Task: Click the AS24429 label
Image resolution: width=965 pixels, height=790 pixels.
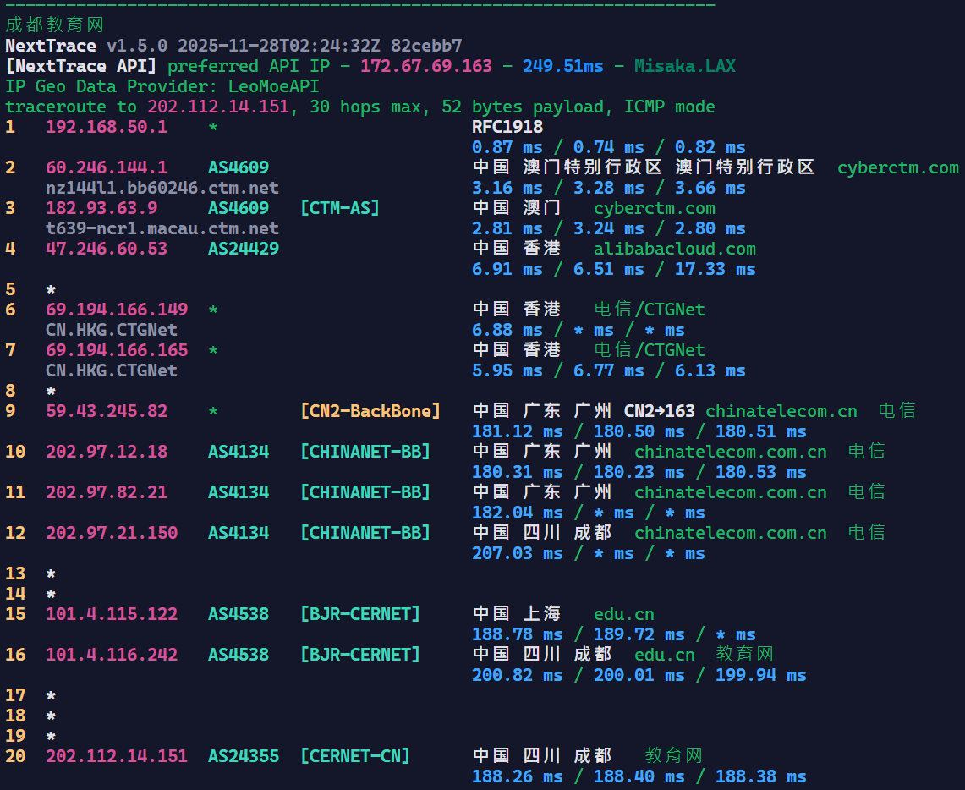Action: pyautogui.click(x=243, y=249)
